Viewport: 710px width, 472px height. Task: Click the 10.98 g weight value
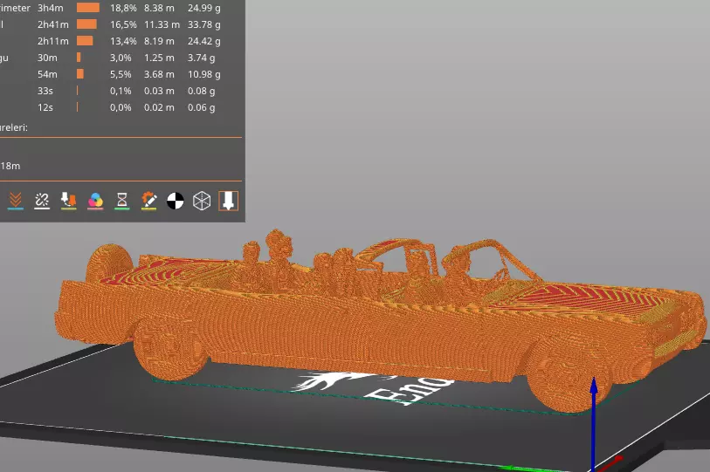pyautogui.click(x=204, y=74)
